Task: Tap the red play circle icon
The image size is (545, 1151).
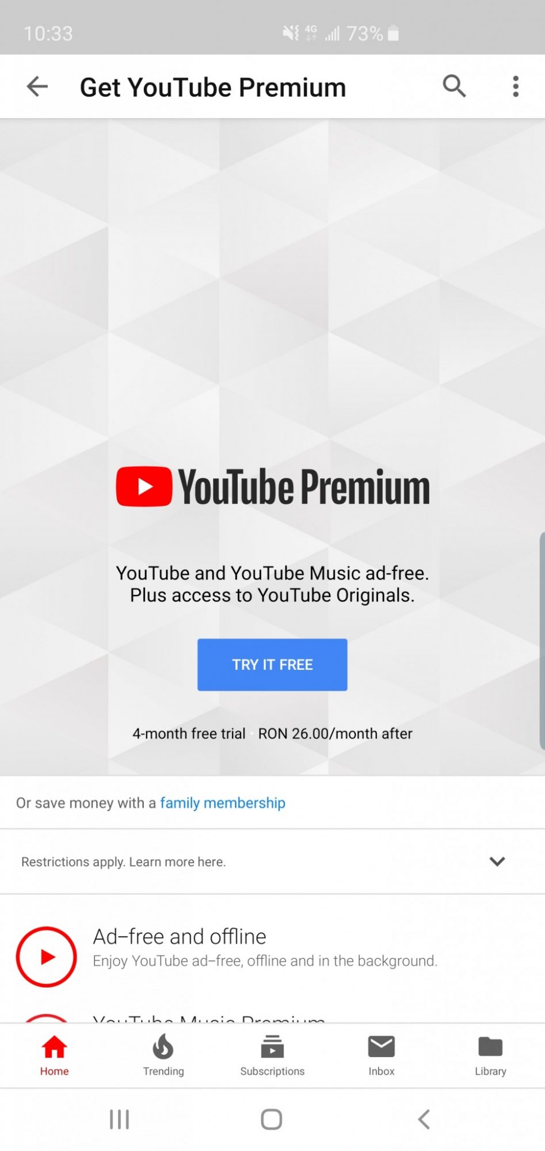Action: [47, 957]
